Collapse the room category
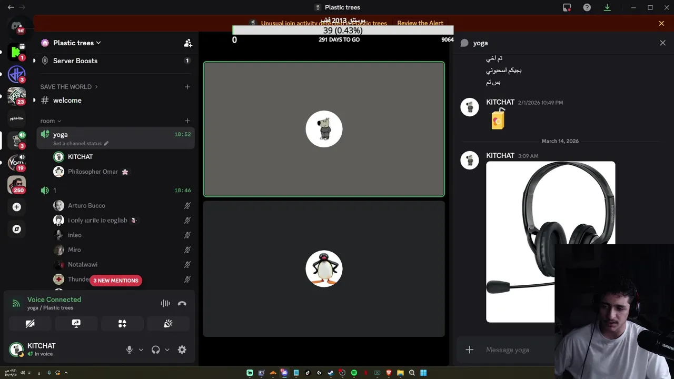 point(51,121)
